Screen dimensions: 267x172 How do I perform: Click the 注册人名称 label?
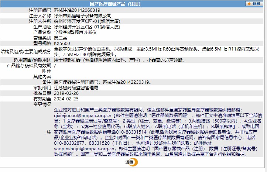[x=40, y=16]
